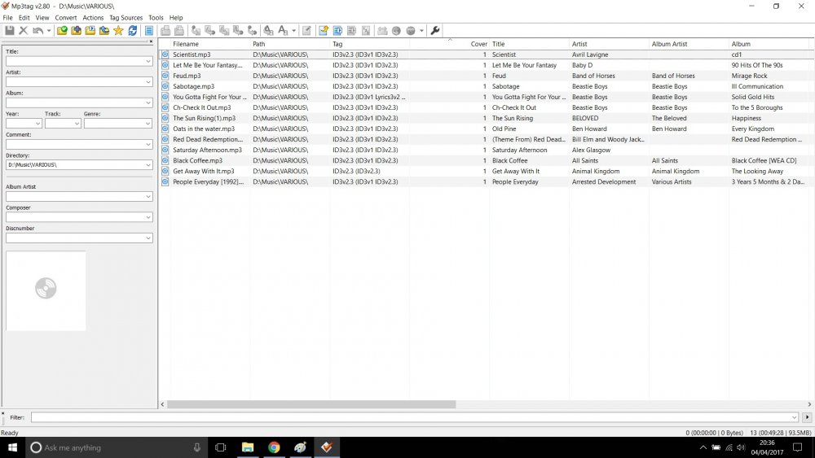Select the Sabotage.mp3 file row

tap(487, 86)
